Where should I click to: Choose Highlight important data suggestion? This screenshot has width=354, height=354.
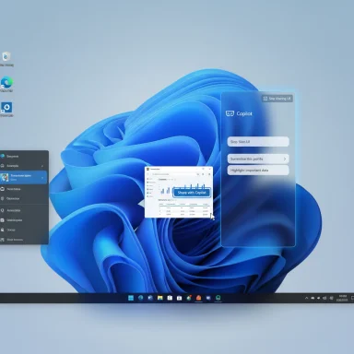258,171
